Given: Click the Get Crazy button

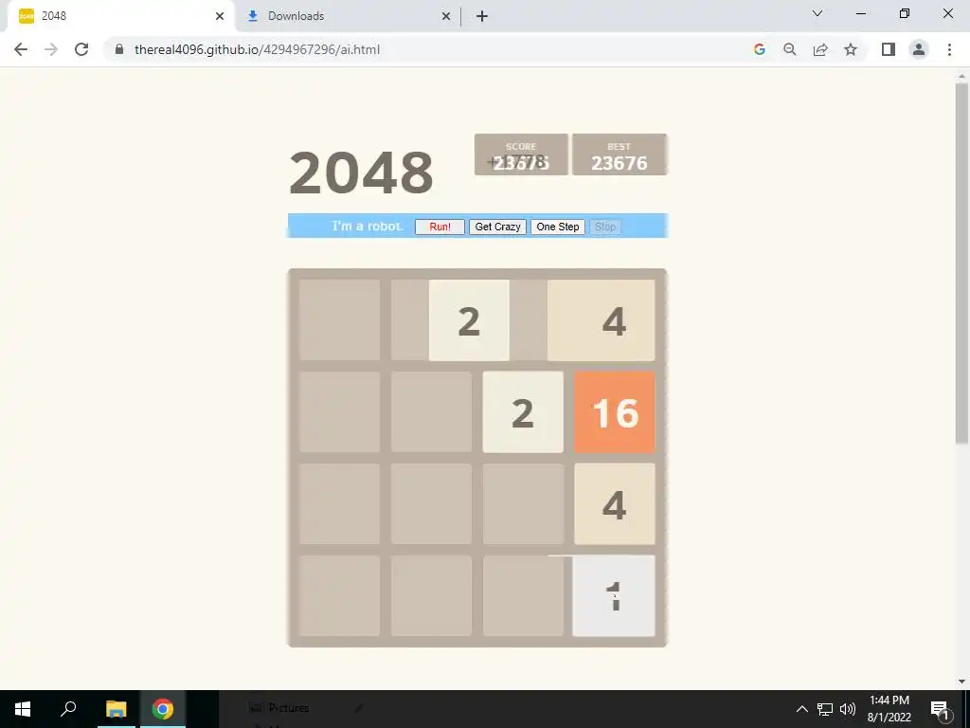Looking at the screenshot, I should pyautogui.click(x=497, y=227).
